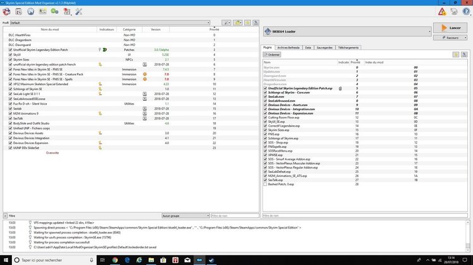Sort by the Version column header

(156, 30)
